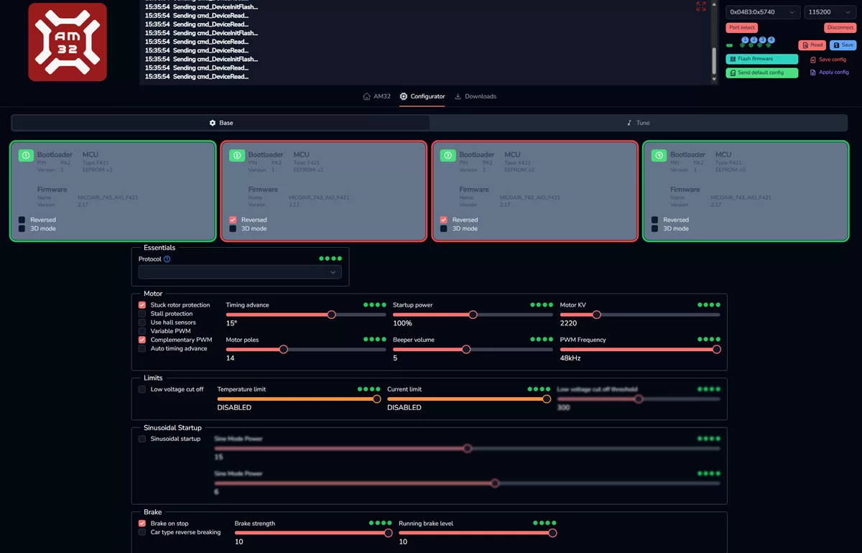The height and width of the screenshot is (553, 862).
Task: Enable Stall protection checkbox
Action: pos(142,314)
